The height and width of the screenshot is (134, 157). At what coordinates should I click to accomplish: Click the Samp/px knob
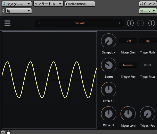pyautogui.click(x=109, y=41)
